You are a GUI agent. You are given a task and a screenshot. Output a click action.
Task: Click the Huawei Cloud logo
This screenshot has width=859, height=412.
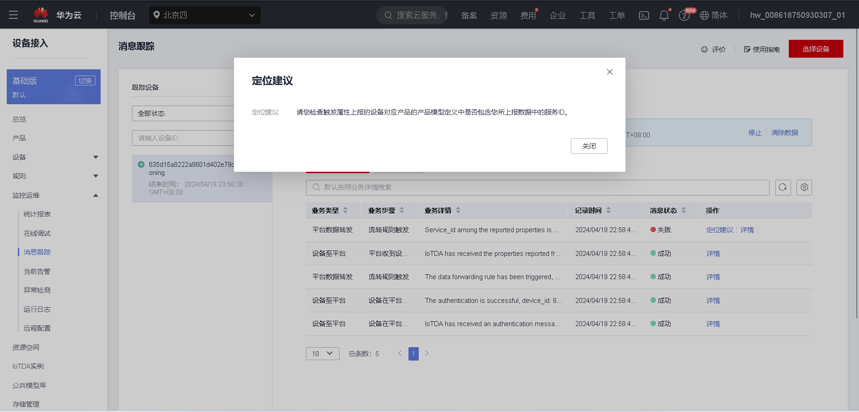[x=41, y=14]
